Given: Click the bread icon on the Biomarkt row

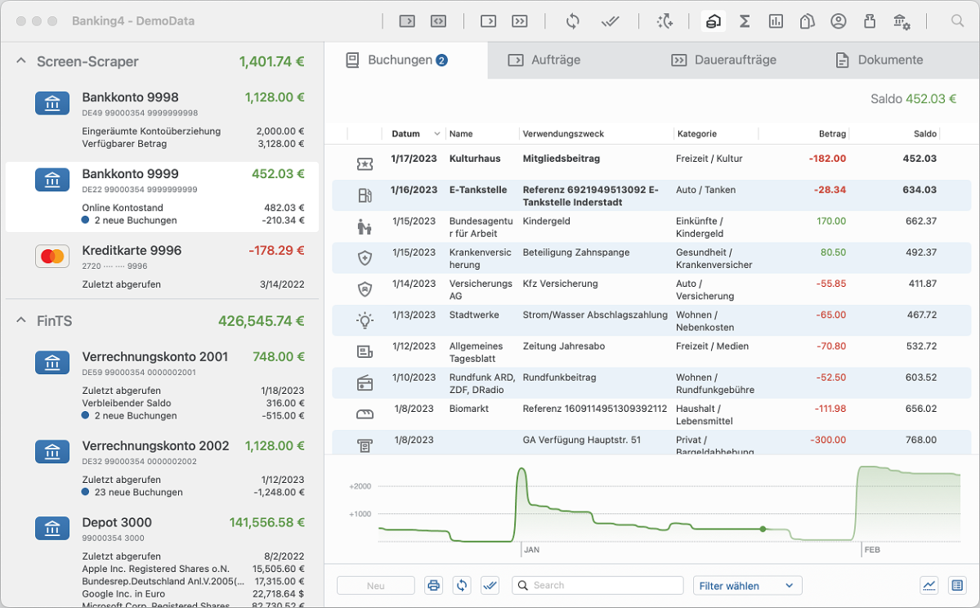Looking at the screenshot, I should (365, 414).
